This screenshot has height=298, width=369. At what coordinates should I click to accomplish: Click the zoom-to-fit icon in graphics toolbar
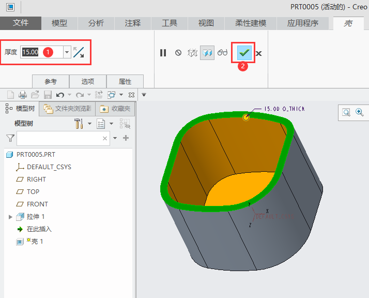tap(346, 113)
